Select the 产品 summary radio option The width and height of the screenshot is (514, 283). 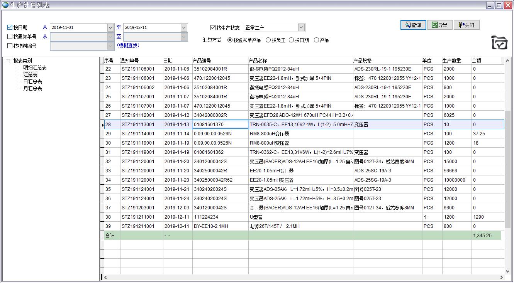pyautogui.click(x=316, y=40)
